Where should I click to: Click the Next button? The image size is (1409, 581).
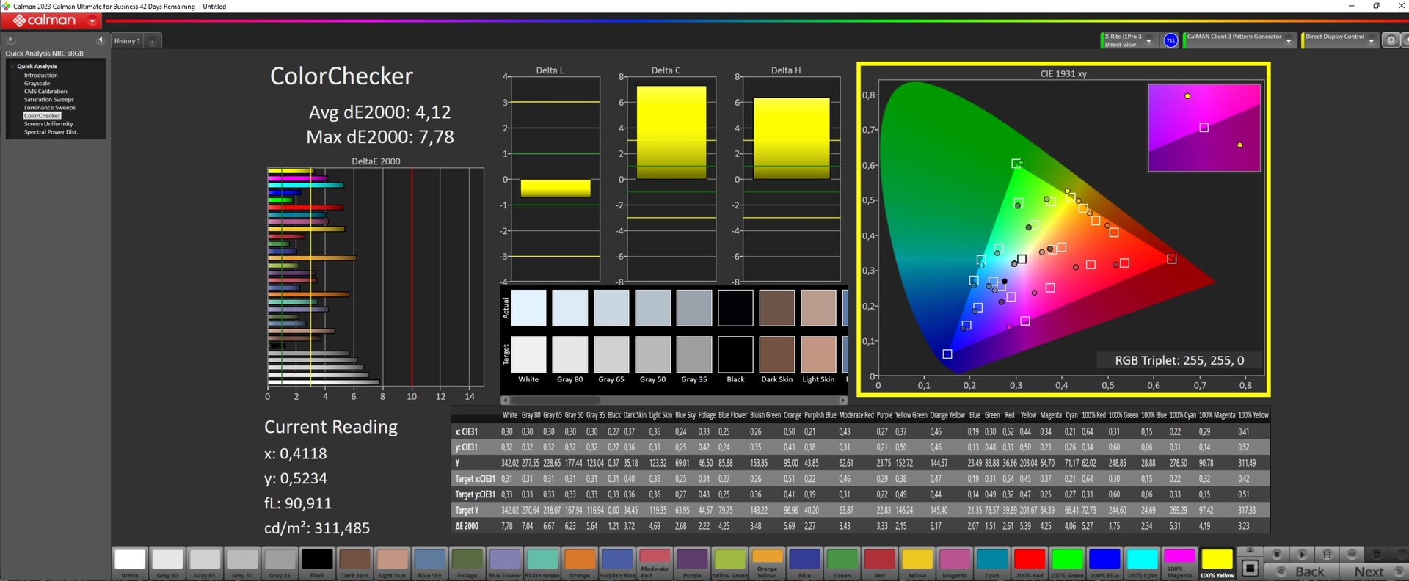point(1369,571)
